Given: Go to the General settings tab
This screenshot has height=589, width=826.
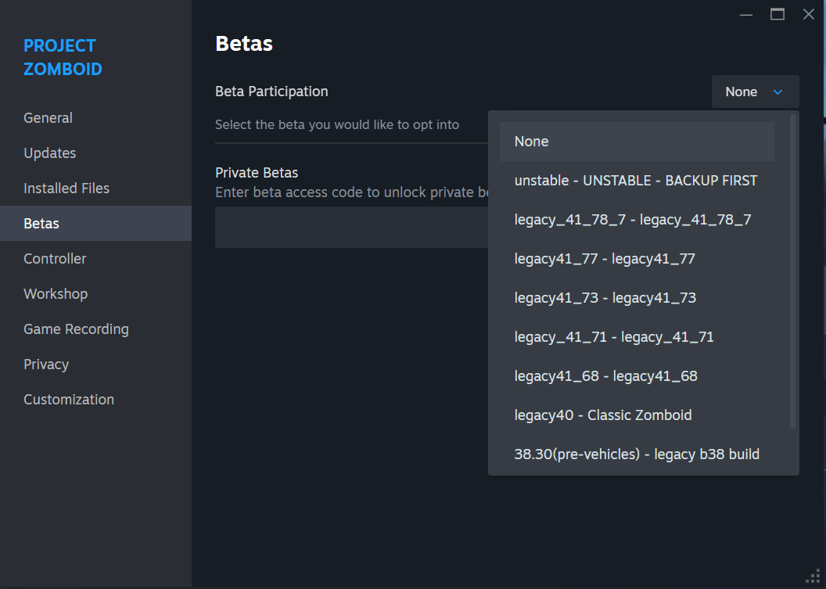Looking at the screenshot, I should pyautogui.click(x=48, y=118).
